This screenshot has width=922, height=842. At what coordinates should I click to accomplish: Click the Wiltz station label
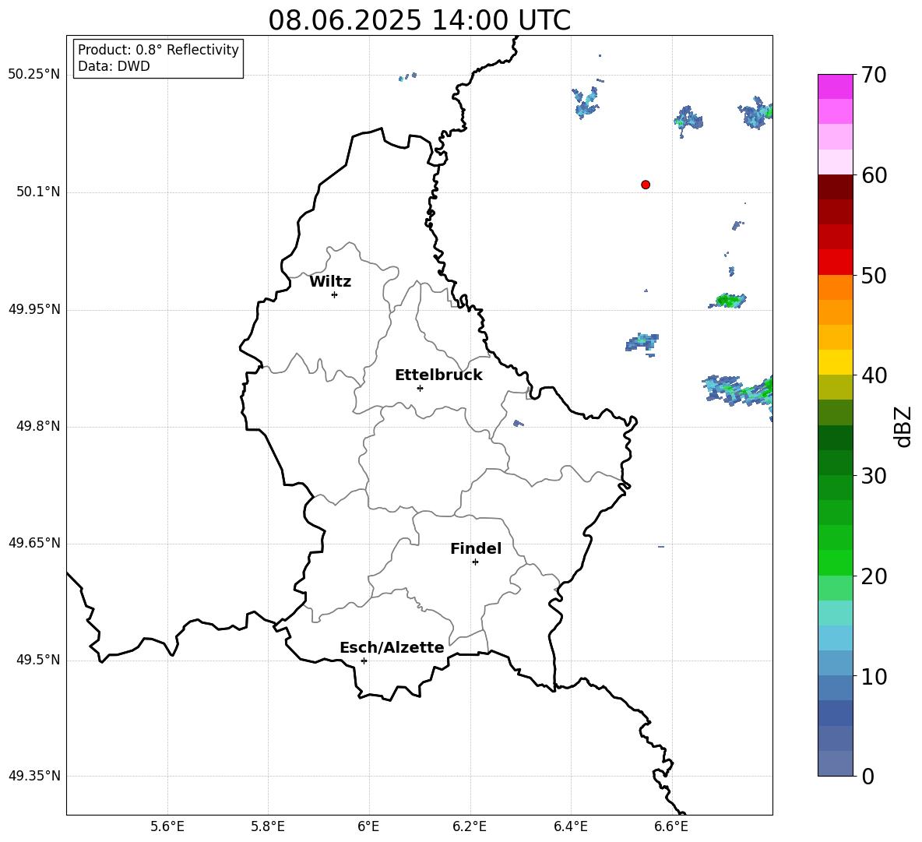(330, 282)
